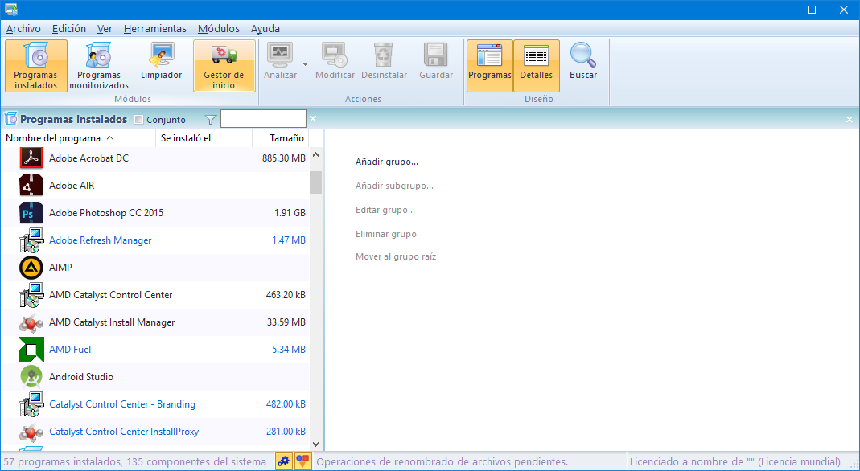The height and width of the screenshot is (471, 860).
Task: Select the Adobe Photoshop CC 2015 icon
Action: click(31, 213)
